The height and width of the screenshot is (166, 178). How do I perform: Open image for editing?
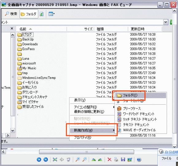tap(130, 160)
